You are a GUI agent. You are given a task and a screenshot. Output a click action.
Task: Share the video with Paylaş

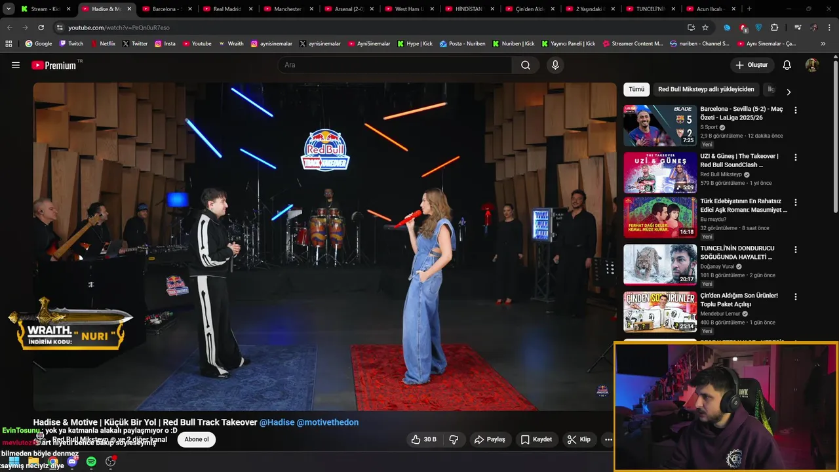click(x=490, y=439)
